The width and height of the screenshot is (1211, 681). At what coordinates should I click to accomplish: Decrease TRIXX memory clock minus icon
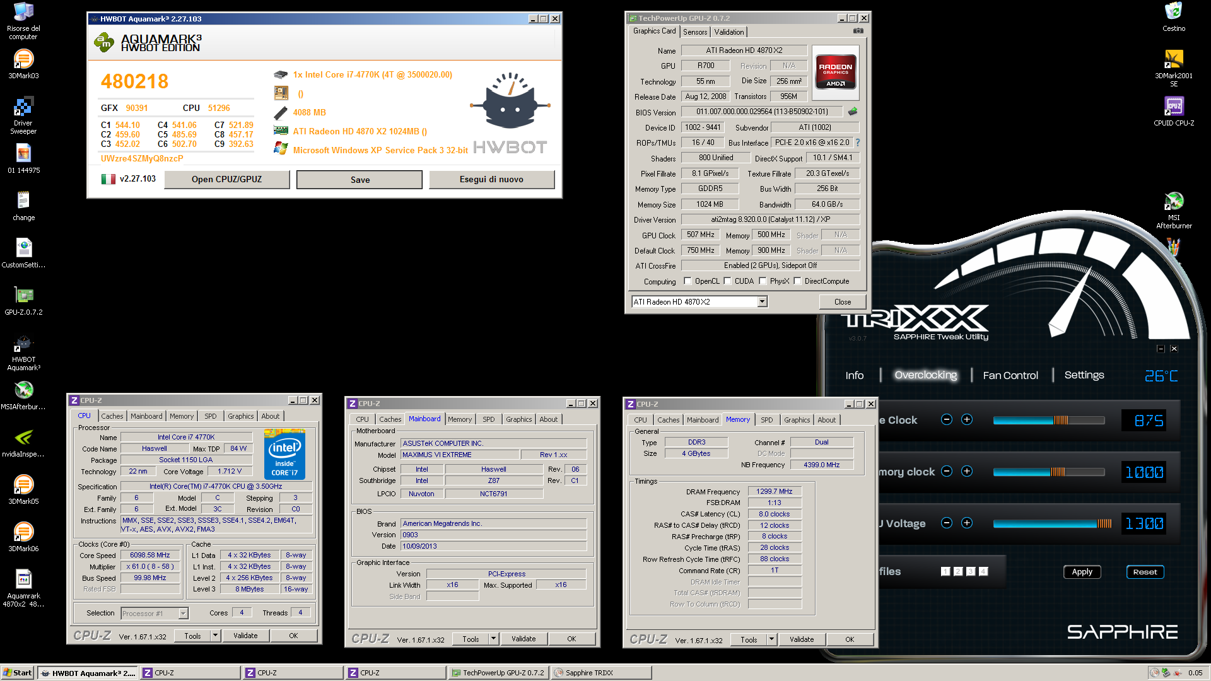946,471
